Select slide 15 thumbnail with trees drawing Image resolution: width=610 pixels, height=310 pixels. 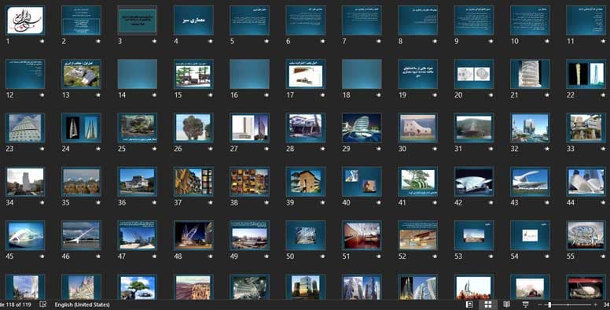pos(193,74)
